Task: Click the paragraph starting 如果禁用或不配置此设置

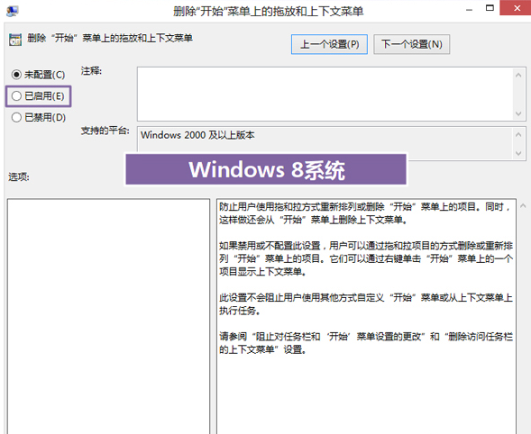Action: (366, 258)
